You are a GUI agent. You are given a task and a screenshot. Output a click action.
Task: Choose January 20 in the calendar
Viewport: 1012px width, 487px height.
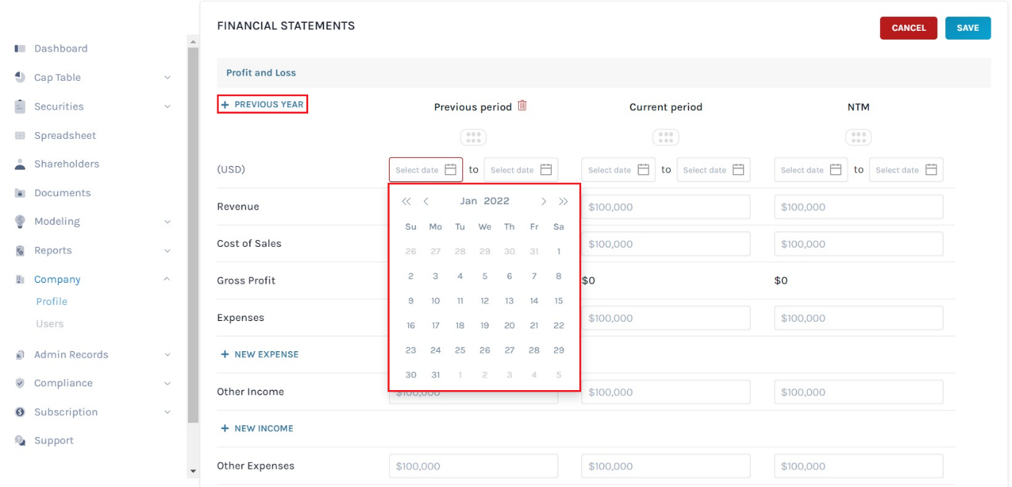[509, 325]
